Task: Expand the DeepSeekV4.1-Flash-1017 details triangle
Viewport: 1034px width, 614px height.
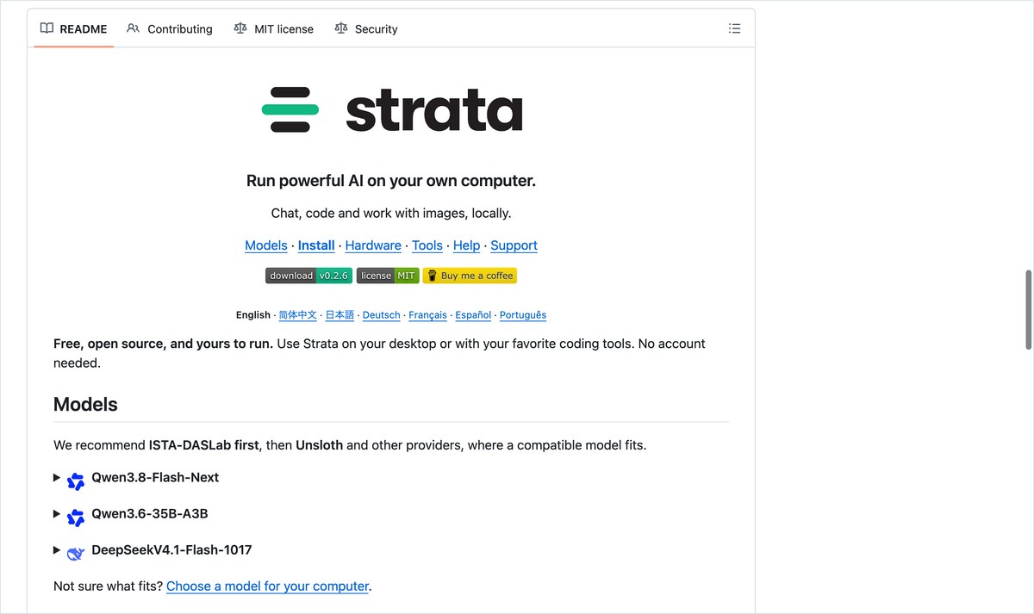Action: coord(57,549)
